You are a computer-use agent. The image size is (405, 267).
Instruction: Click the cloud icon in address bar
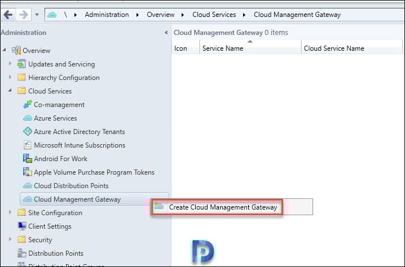point(52,15)
